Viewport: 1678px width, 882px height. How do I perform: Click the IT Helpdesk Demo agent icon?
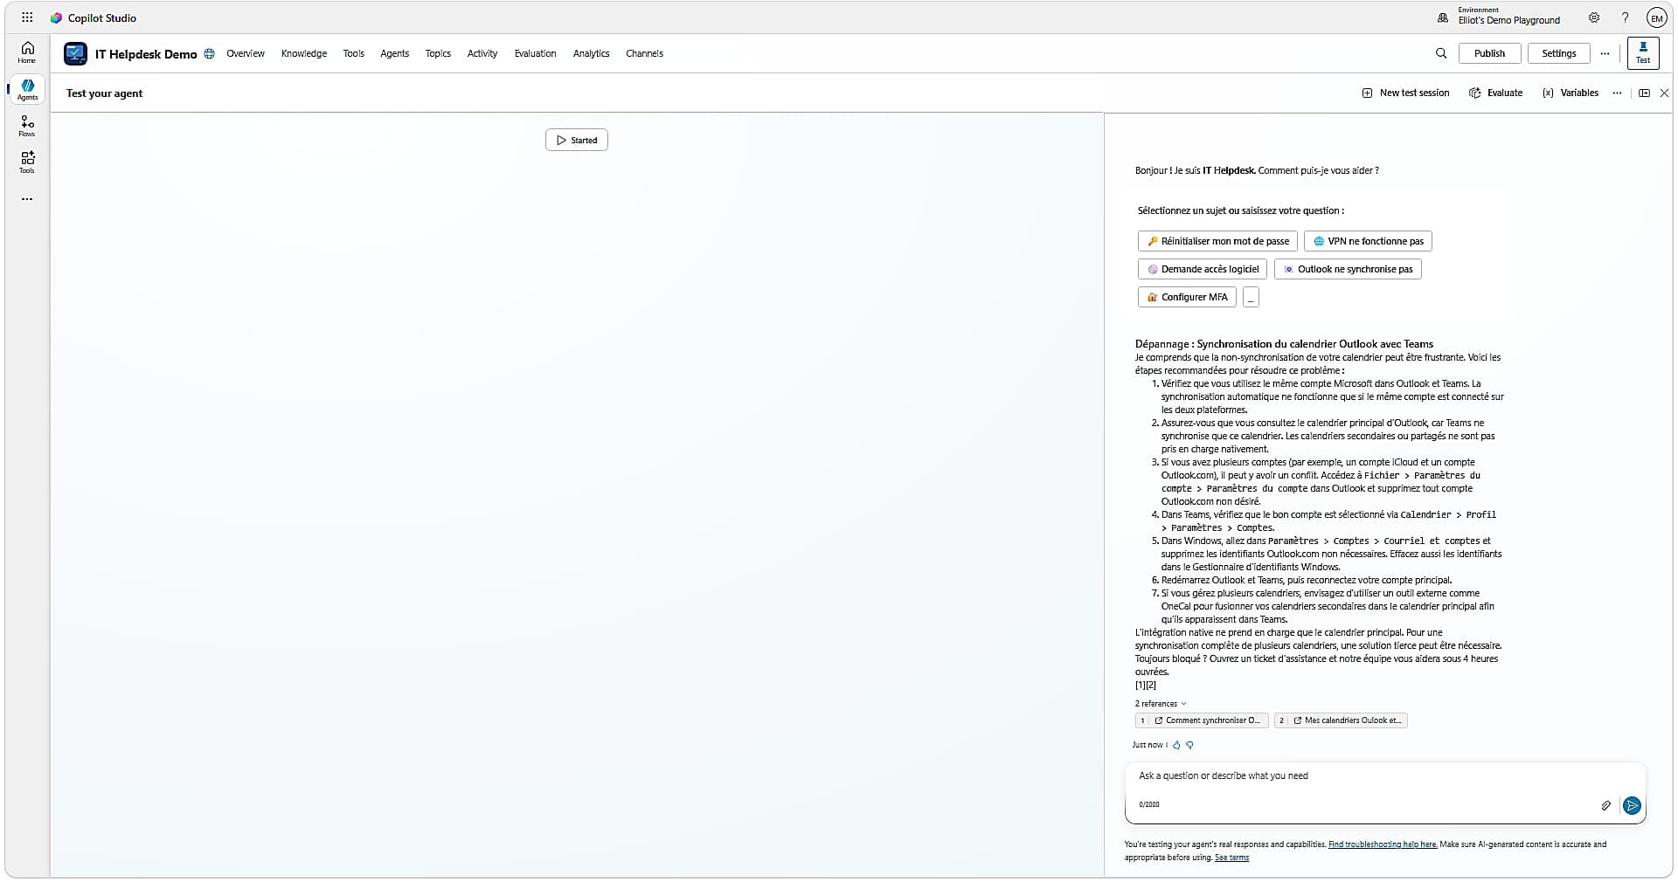pos(75,53)
